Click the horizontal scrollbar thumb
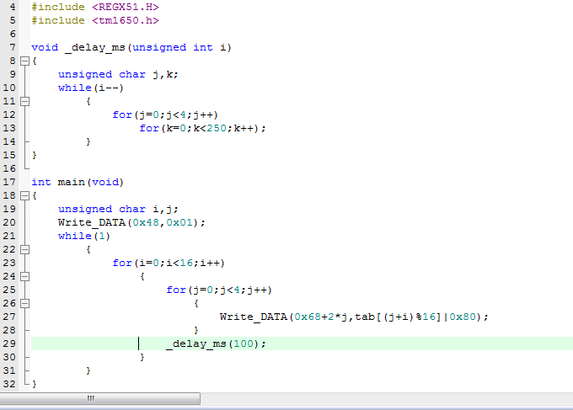Screen dimensions: 573x410 tap(99, 398)
